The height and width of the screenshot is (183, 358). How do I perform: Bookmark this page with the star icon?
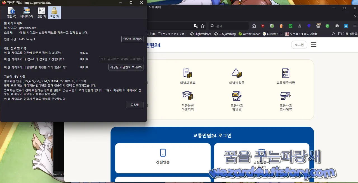pos(203,26)
